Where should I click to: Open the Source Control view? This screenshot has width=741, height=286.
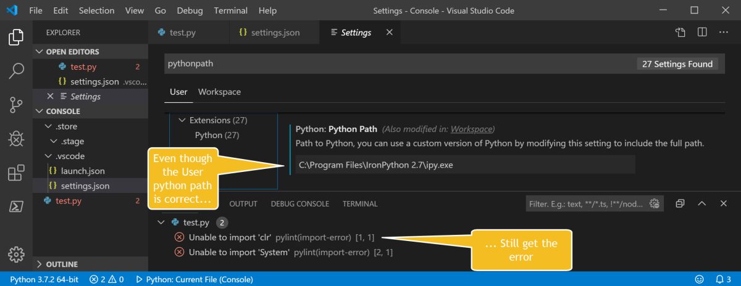coord(16,105)
